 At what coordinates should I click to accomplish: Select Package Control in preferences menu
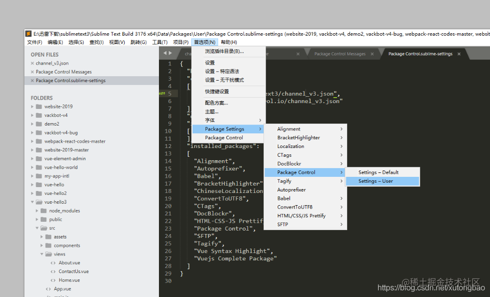click(x=228, y=138)
